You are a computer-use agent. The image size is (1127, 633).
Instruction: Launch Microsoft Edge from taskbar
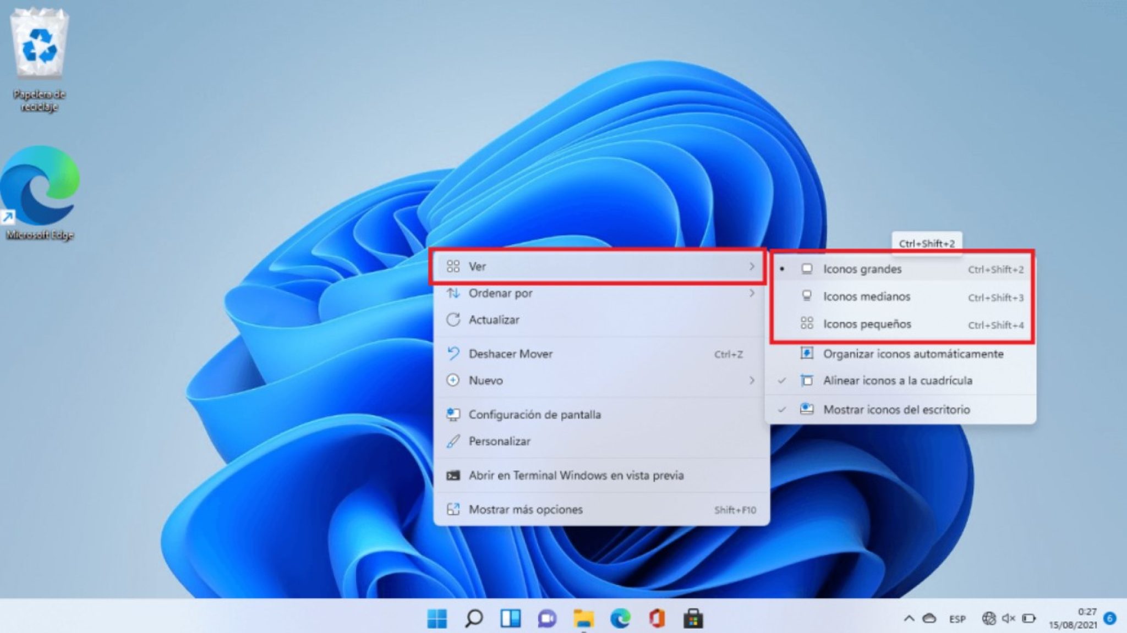620,619
